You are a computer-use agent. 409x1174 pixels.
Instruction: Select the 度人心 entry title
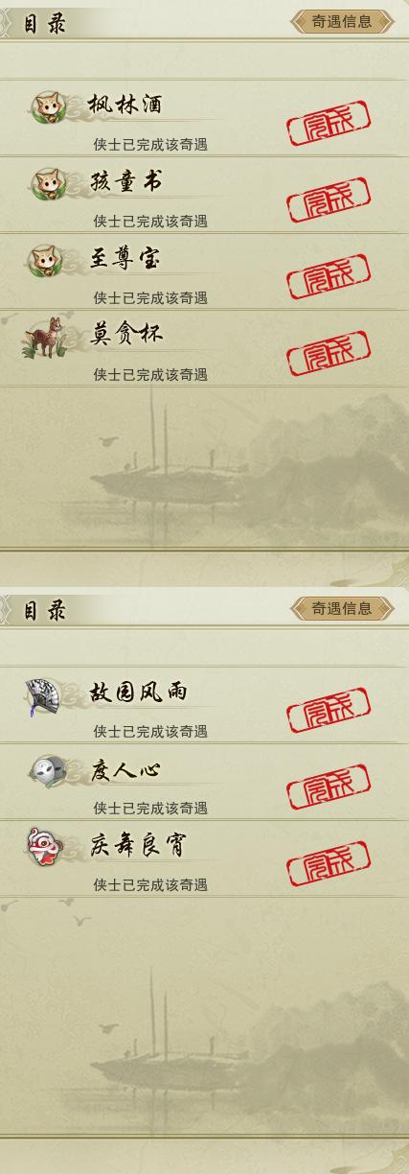pos(125,769)
